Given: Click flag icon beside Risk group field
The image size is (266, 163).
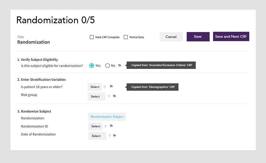Looking at the screenshot, I should tap(114, 96).
